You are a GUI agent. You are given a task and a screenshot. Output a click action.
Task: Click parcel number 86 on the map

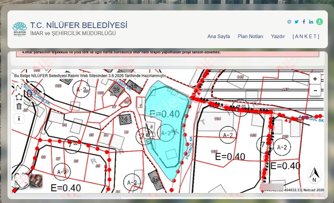(76, 161)
